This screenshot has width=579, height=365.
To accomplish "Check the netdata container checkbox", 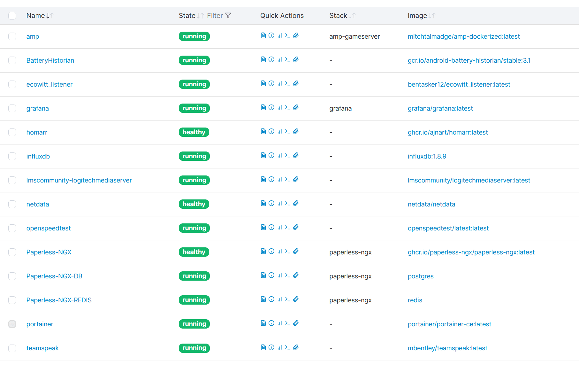I will (x=12, y=204).
